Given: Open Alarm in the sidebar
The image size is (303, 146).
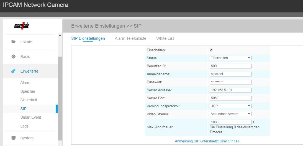Looking at the screenshot, I should pyautogui.click(x=25, y=83).
